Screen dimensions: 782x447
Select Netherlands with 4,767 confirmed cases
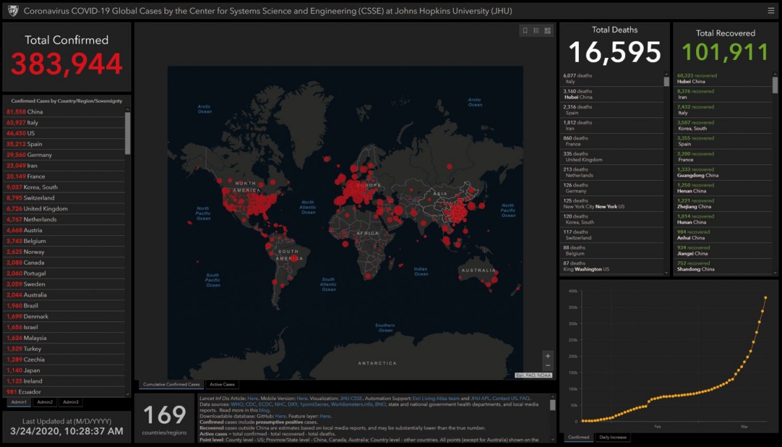pyautogui.click(x=63, y=220)
